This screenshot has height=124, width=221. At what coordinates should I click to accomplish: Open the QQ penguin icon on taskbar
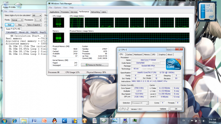point(55,121)
